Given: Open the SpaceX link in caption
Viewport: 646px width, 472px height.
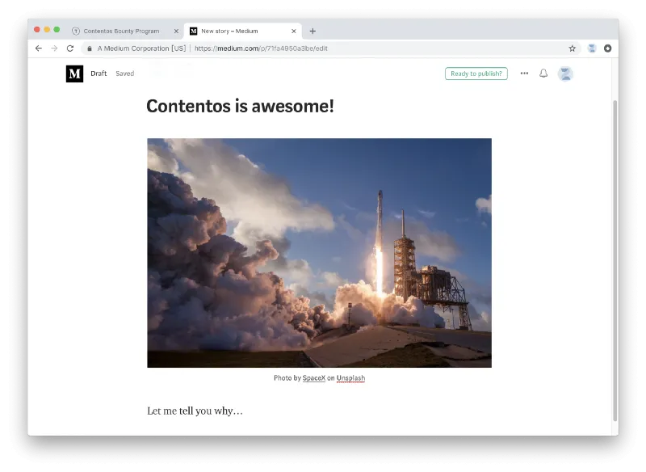Looking at the screenshot, I should click(314, 378).
